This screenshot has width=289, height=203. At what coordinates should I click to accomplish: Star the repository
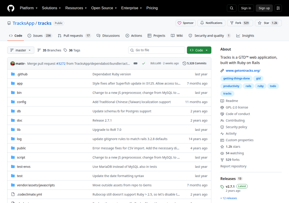click(x=268, y=23)
